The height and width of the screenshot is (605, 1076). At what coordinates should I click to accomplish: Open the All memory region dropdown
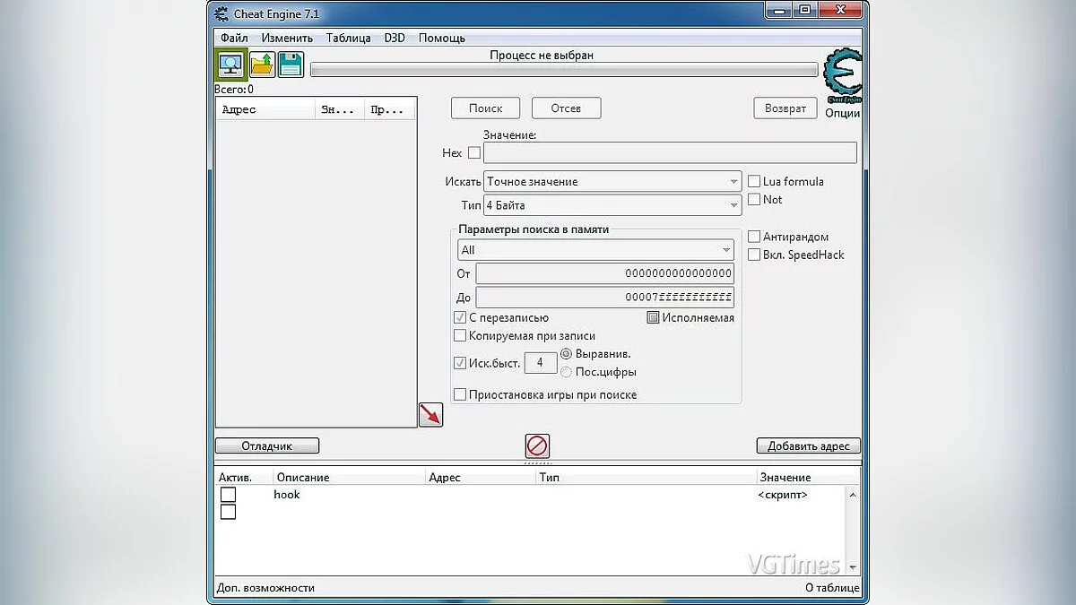pyautogui.click(x=594, y=250)
